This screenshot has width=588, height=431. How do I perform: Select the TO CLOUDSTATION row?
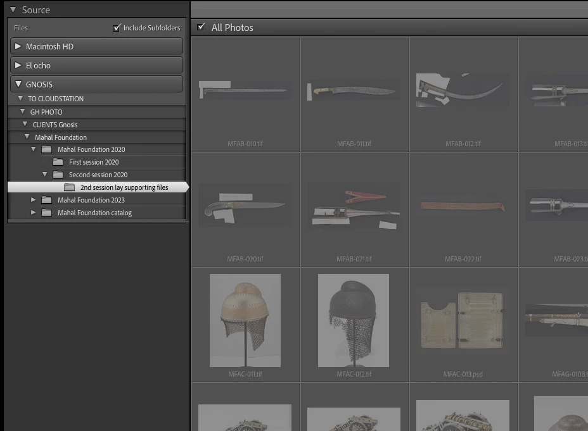pos(96,99)
